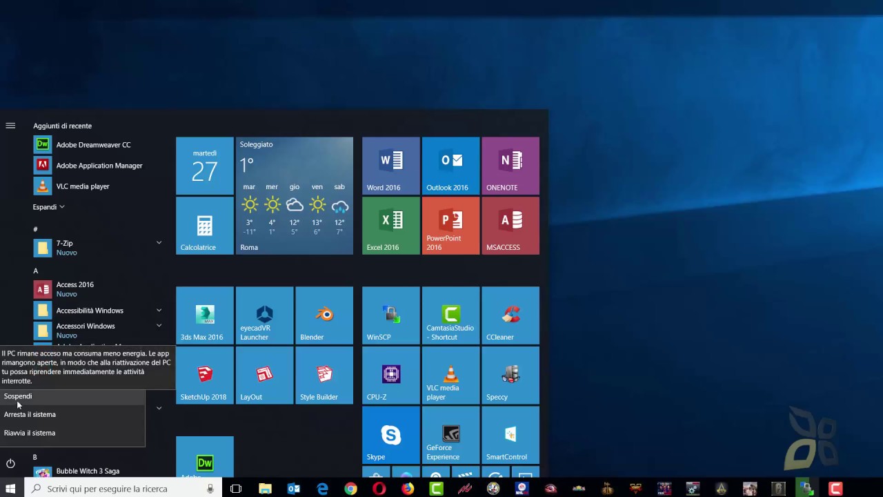Start Excel 2016 from its tile
Image resolution: width=883 pixels, height=497 pixels.
391,226
